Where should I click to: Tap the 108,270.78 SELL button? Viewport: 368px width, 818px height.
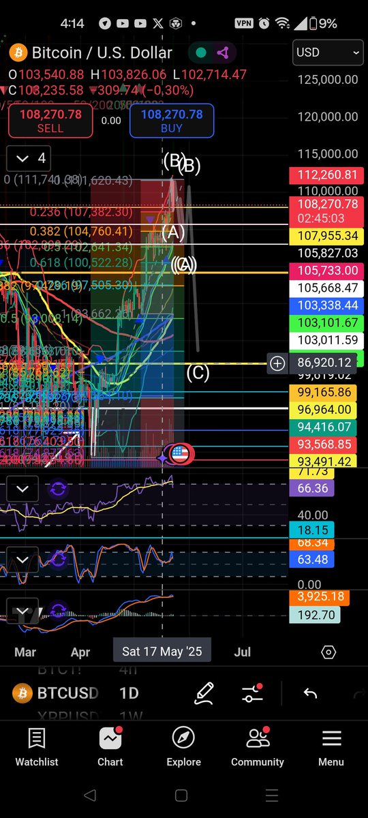pyautogui.click(x=50, y=121)
